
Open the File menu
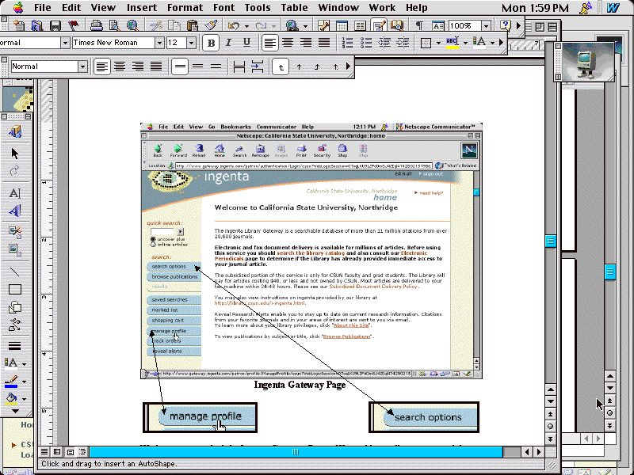tap(43, 8)
